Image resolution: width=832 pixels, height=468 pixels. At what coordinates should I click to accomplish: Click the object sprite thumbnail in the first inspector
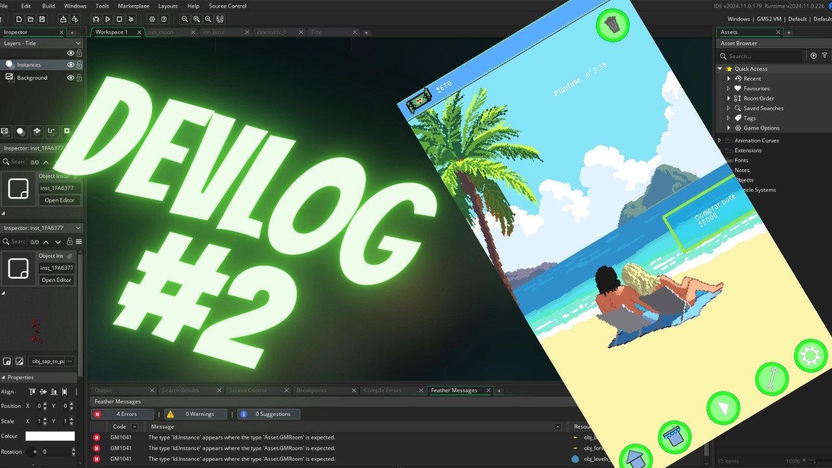[18, 188]
